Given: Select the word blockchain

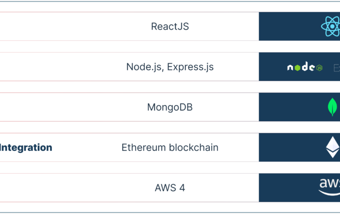Looking at the screenshot, I should 194,148.
